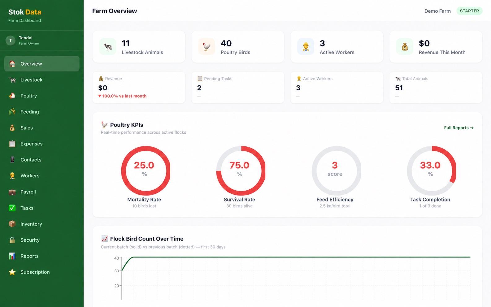Click the '10 birds lost' caption

144,206
